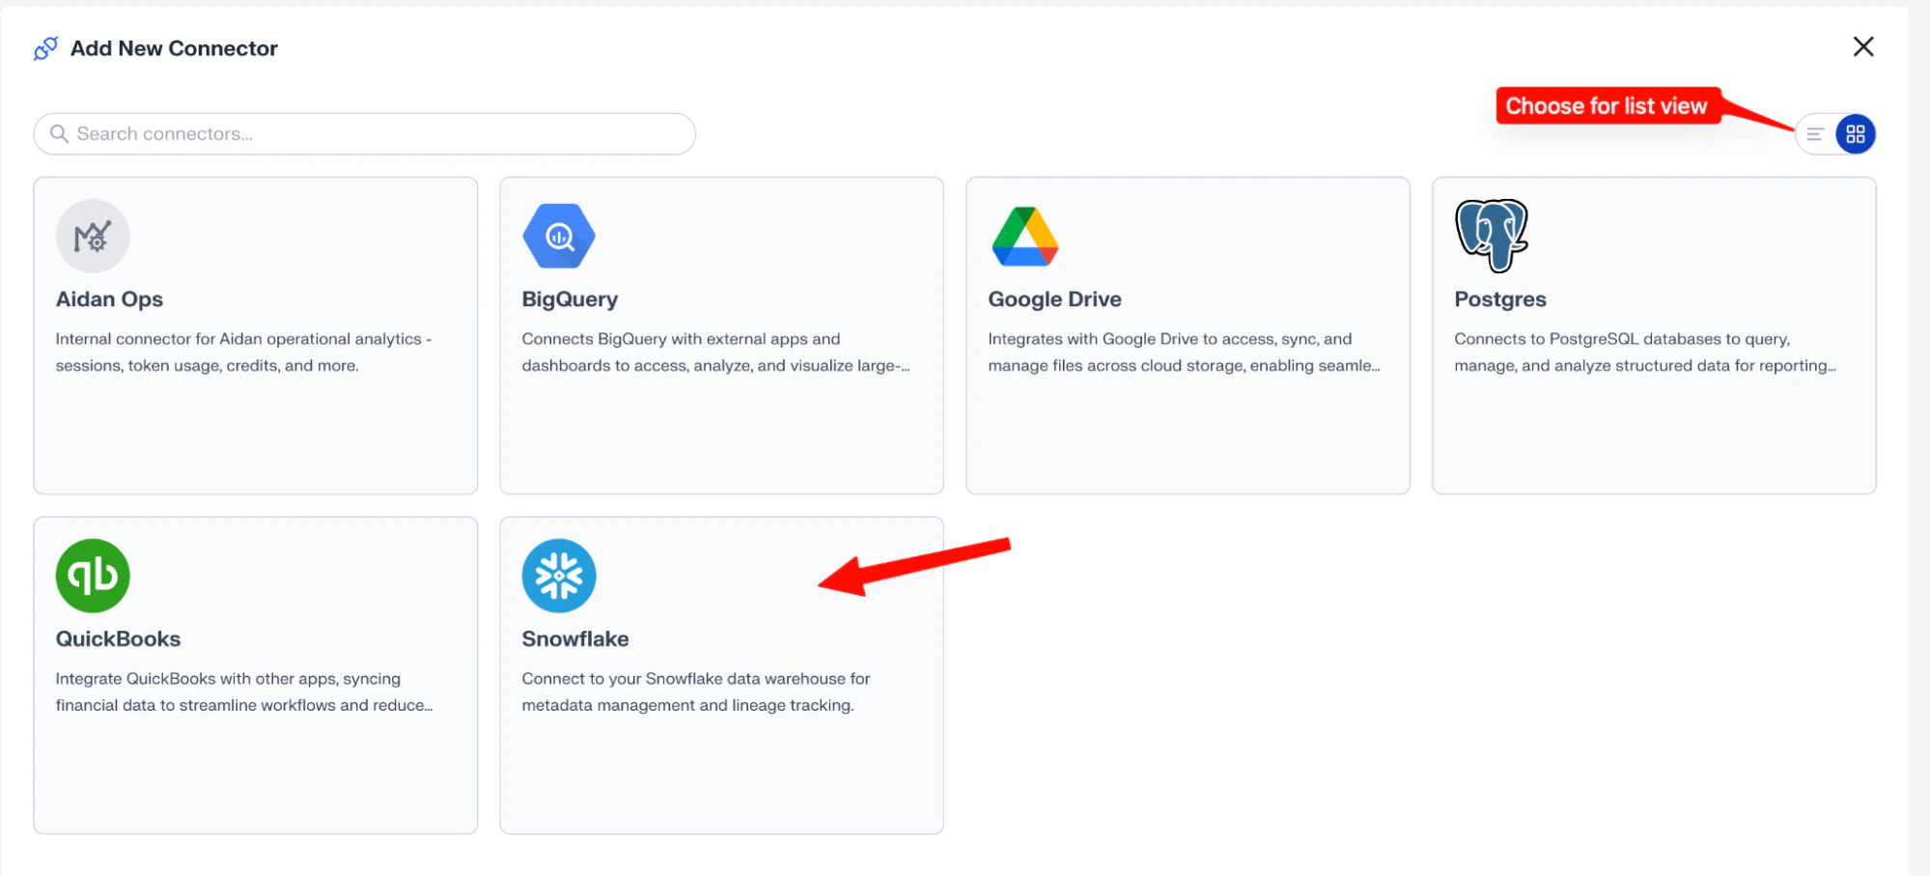Click the Add New Connector heading
The height and width of the screenshot is (876, 1930).
[174, 48]
